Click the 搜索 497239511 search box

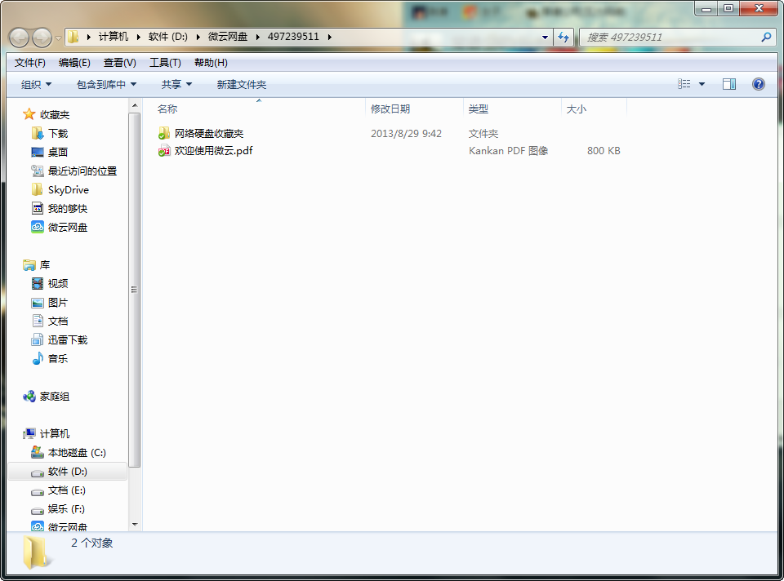coord(670,38)
